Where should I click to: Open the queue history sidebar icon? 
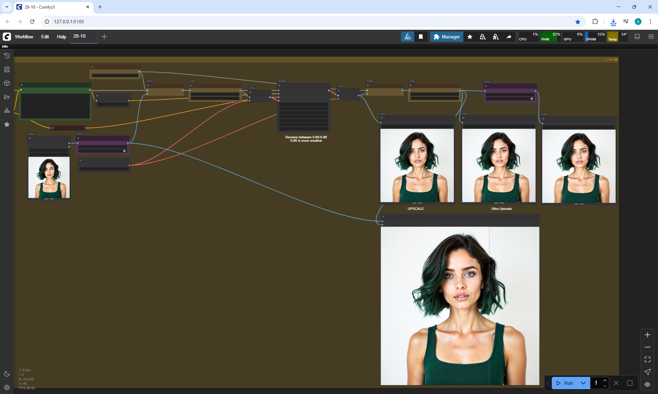coord(7,56)
